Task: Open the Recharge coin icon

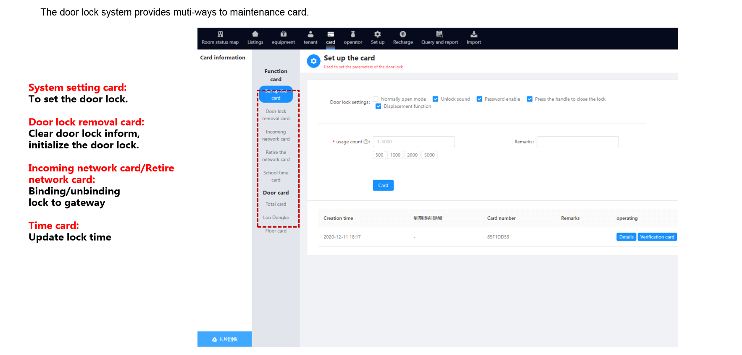Action: pyautogui.click(x=403, y=34)
